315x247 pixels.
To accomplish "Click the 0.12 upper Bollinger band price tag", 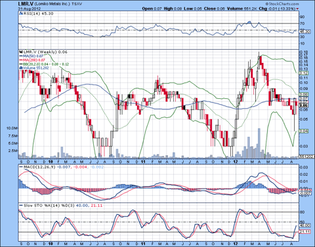I will [303, 73].
